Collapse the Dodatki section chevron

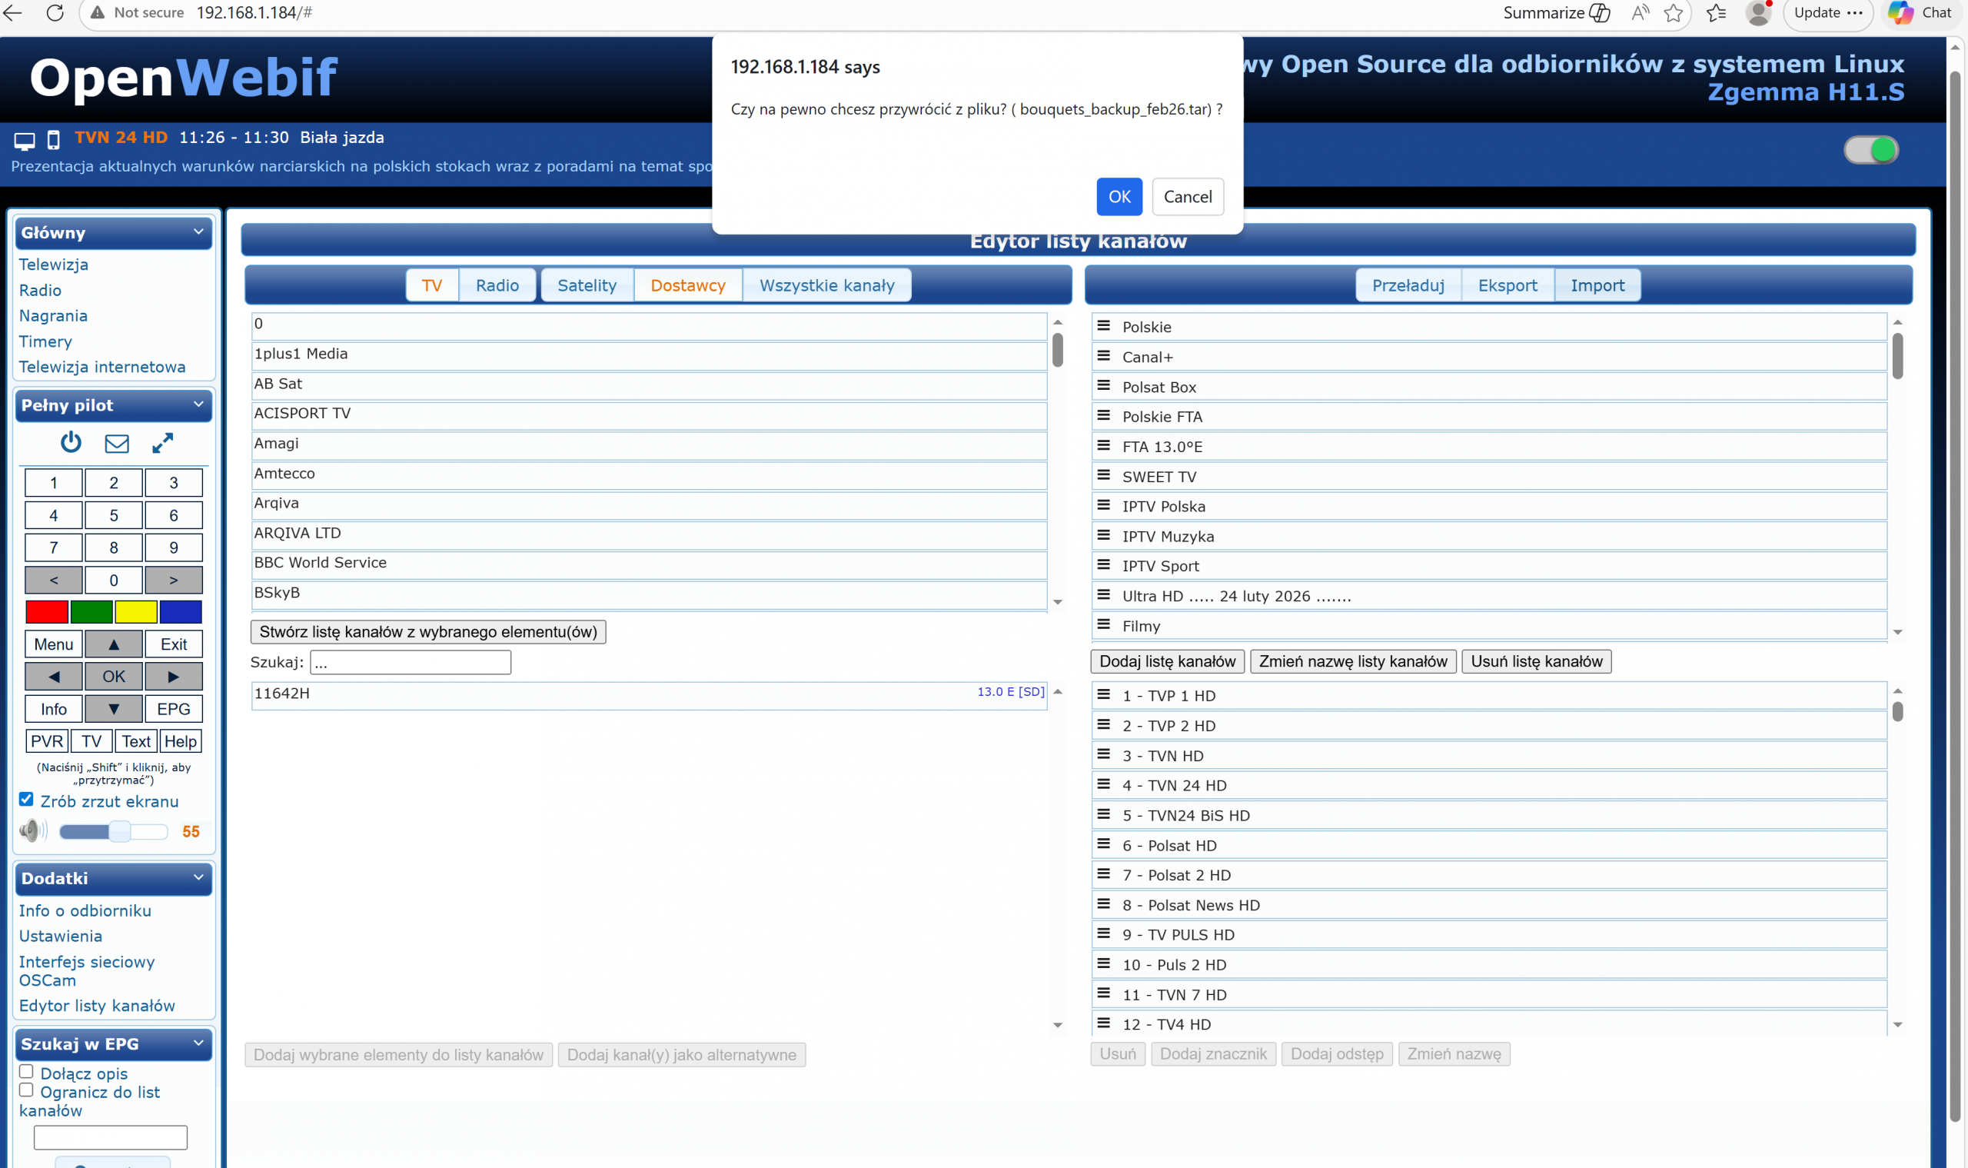click(198, 877)
